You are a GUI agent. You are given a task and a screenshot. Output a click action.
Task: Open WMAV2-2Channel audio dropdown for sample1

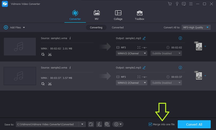132,54
